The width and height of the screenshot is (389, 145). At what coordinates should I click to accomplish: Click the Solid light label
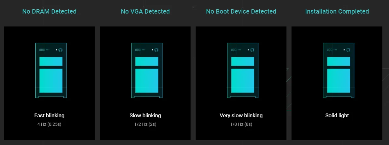click(x=337, y=115)
